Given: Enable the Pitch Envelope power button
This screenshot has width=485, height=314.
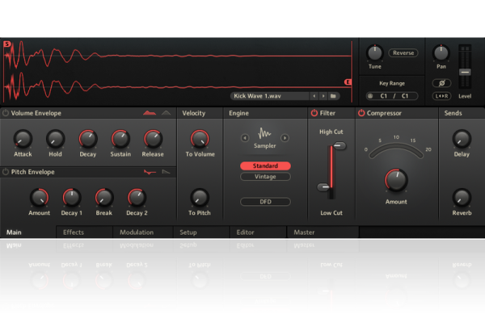Looking at the screenshot, I should [6, 172].
